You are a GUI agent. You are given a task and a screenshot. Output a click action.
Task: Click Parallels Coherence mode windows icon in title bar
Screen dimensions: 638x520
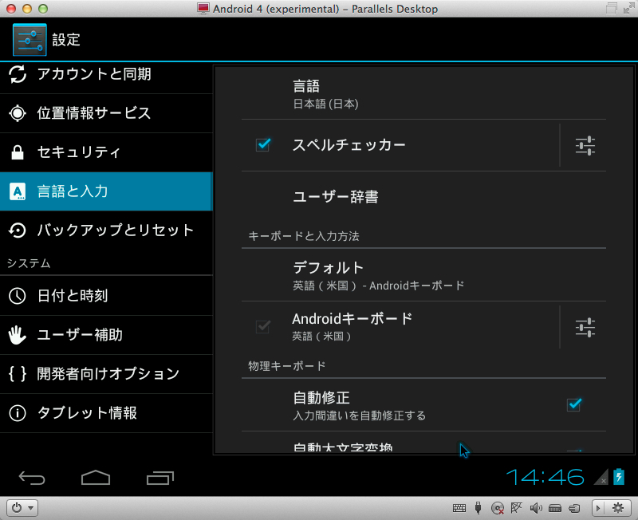611,9
